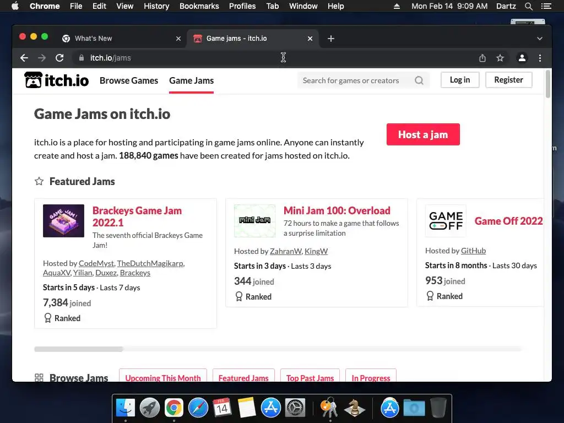The image size is (564, 423).
Task: Open System Preferences from the Dock
Action: [x=295, y=408]
